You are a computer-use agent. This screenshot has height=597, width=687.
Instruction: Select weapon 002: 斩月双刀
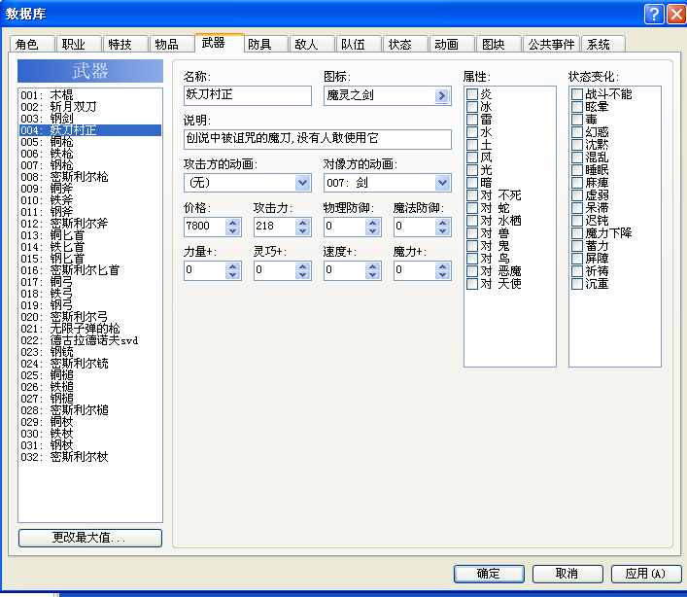[90, 107]
